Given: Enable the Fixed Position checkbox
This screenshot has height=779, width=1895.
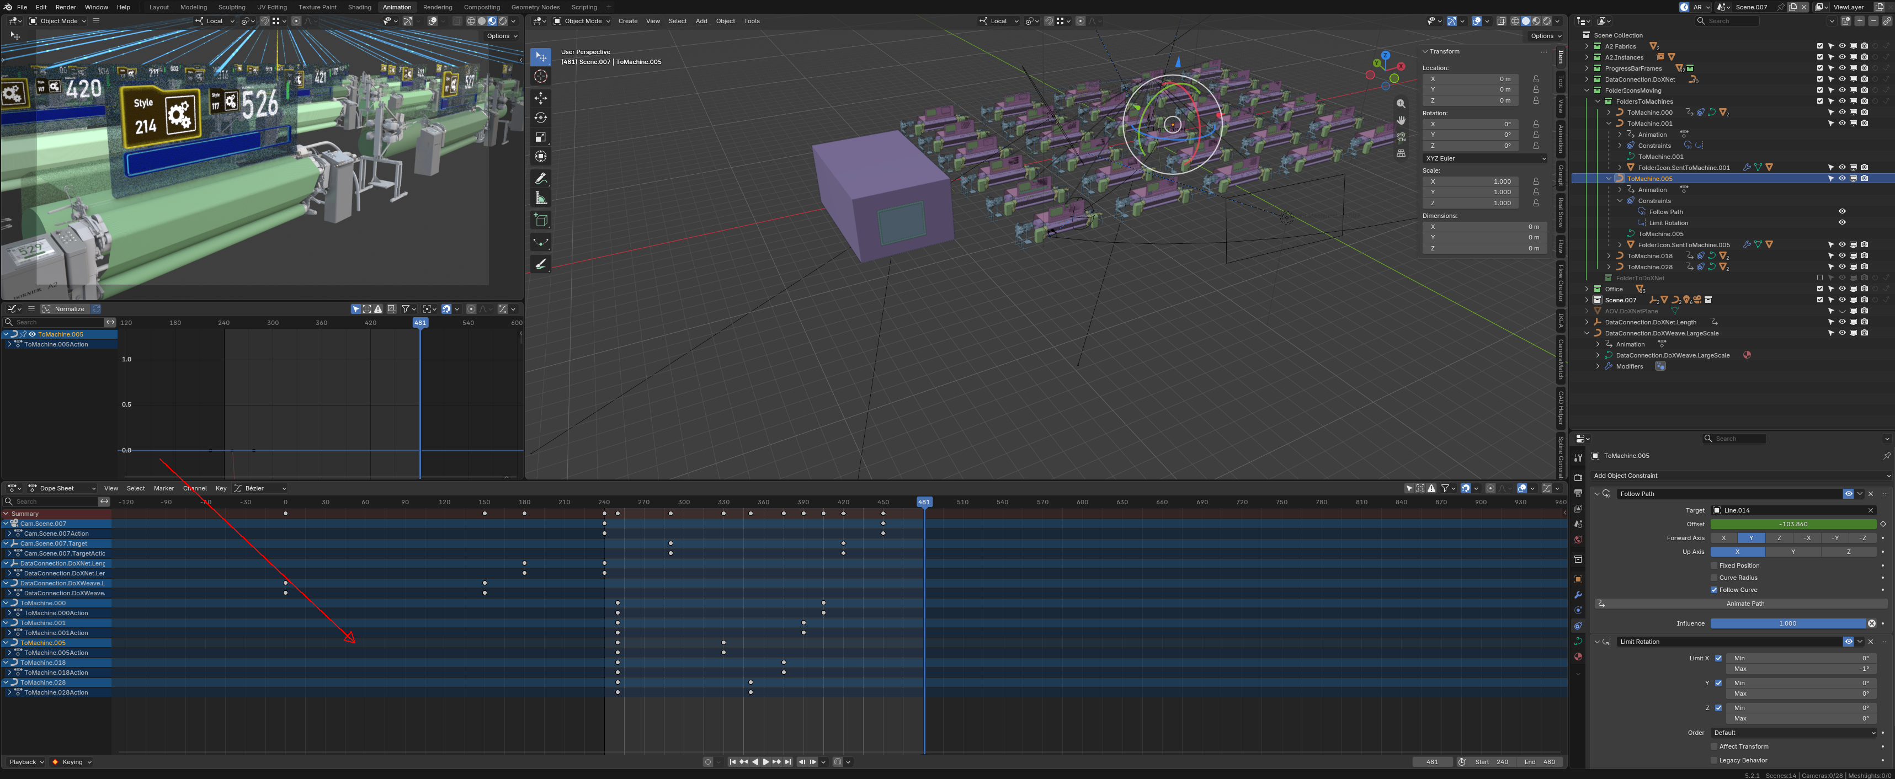Looking at the screenshot, I should 1714,565.
